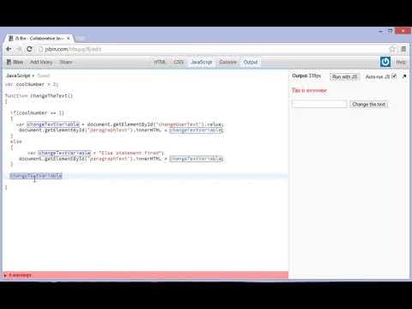
Task: Open the Share menu
Action: (66, 62)
